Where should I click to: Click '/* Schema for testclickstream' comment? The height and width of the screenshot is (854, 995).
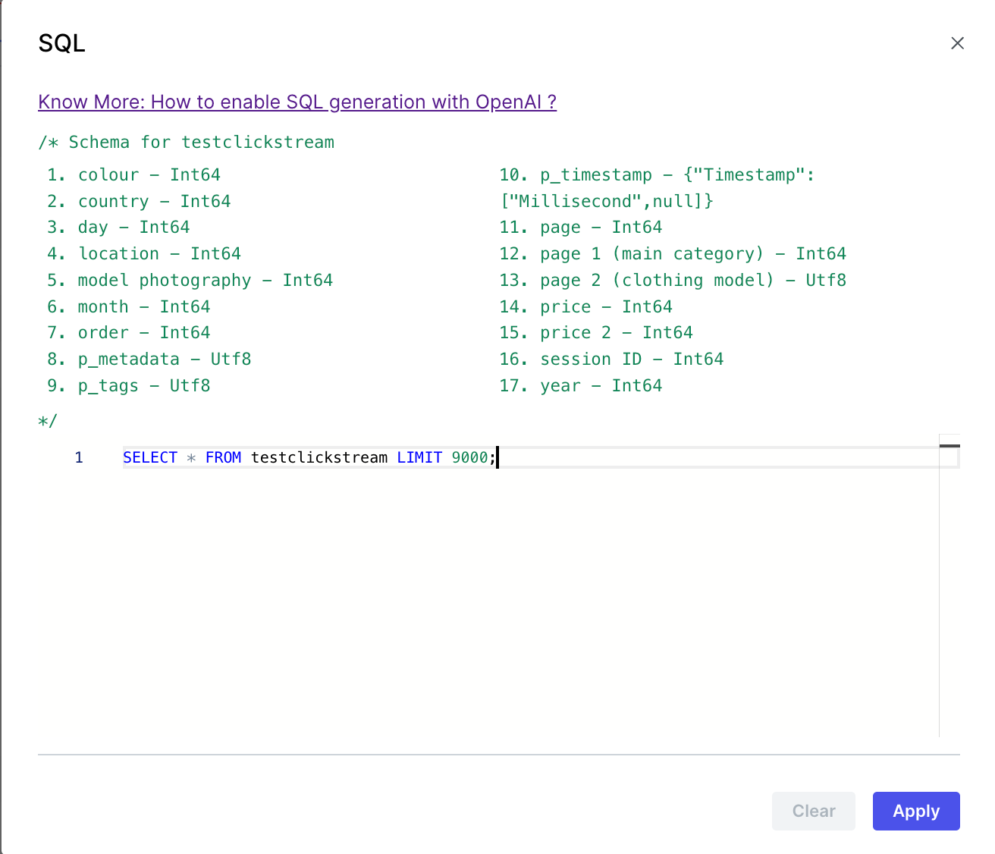point(187,142)
